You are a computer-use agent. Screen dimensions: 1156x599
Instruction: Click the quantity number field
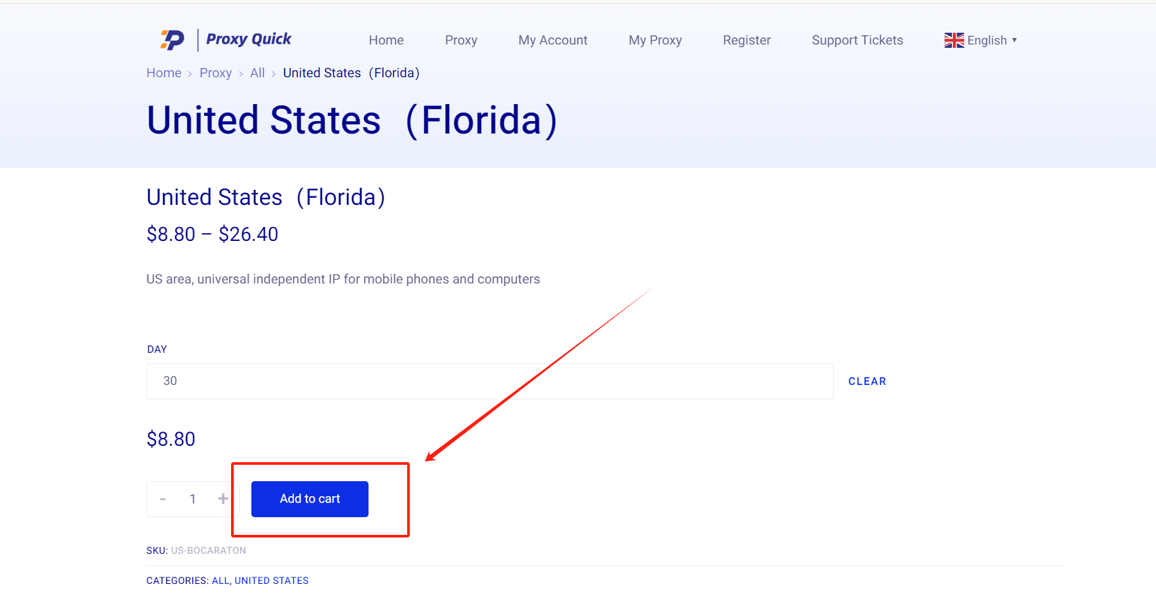click(192, 499)
